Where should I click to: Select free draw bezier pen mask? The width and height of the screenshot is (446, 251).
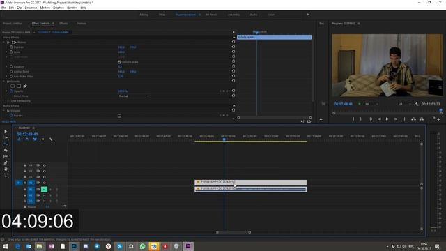tap(25, 86)
